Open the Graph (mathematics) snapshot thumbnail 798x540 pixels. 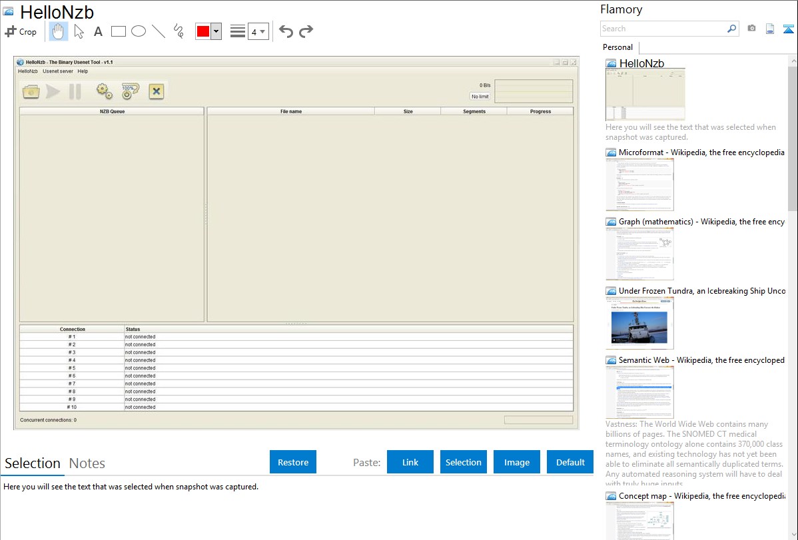(x=639, y=254)
